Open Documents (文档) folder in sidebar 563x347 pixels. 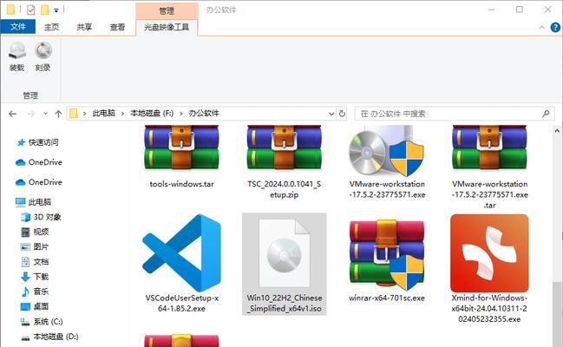35,262
